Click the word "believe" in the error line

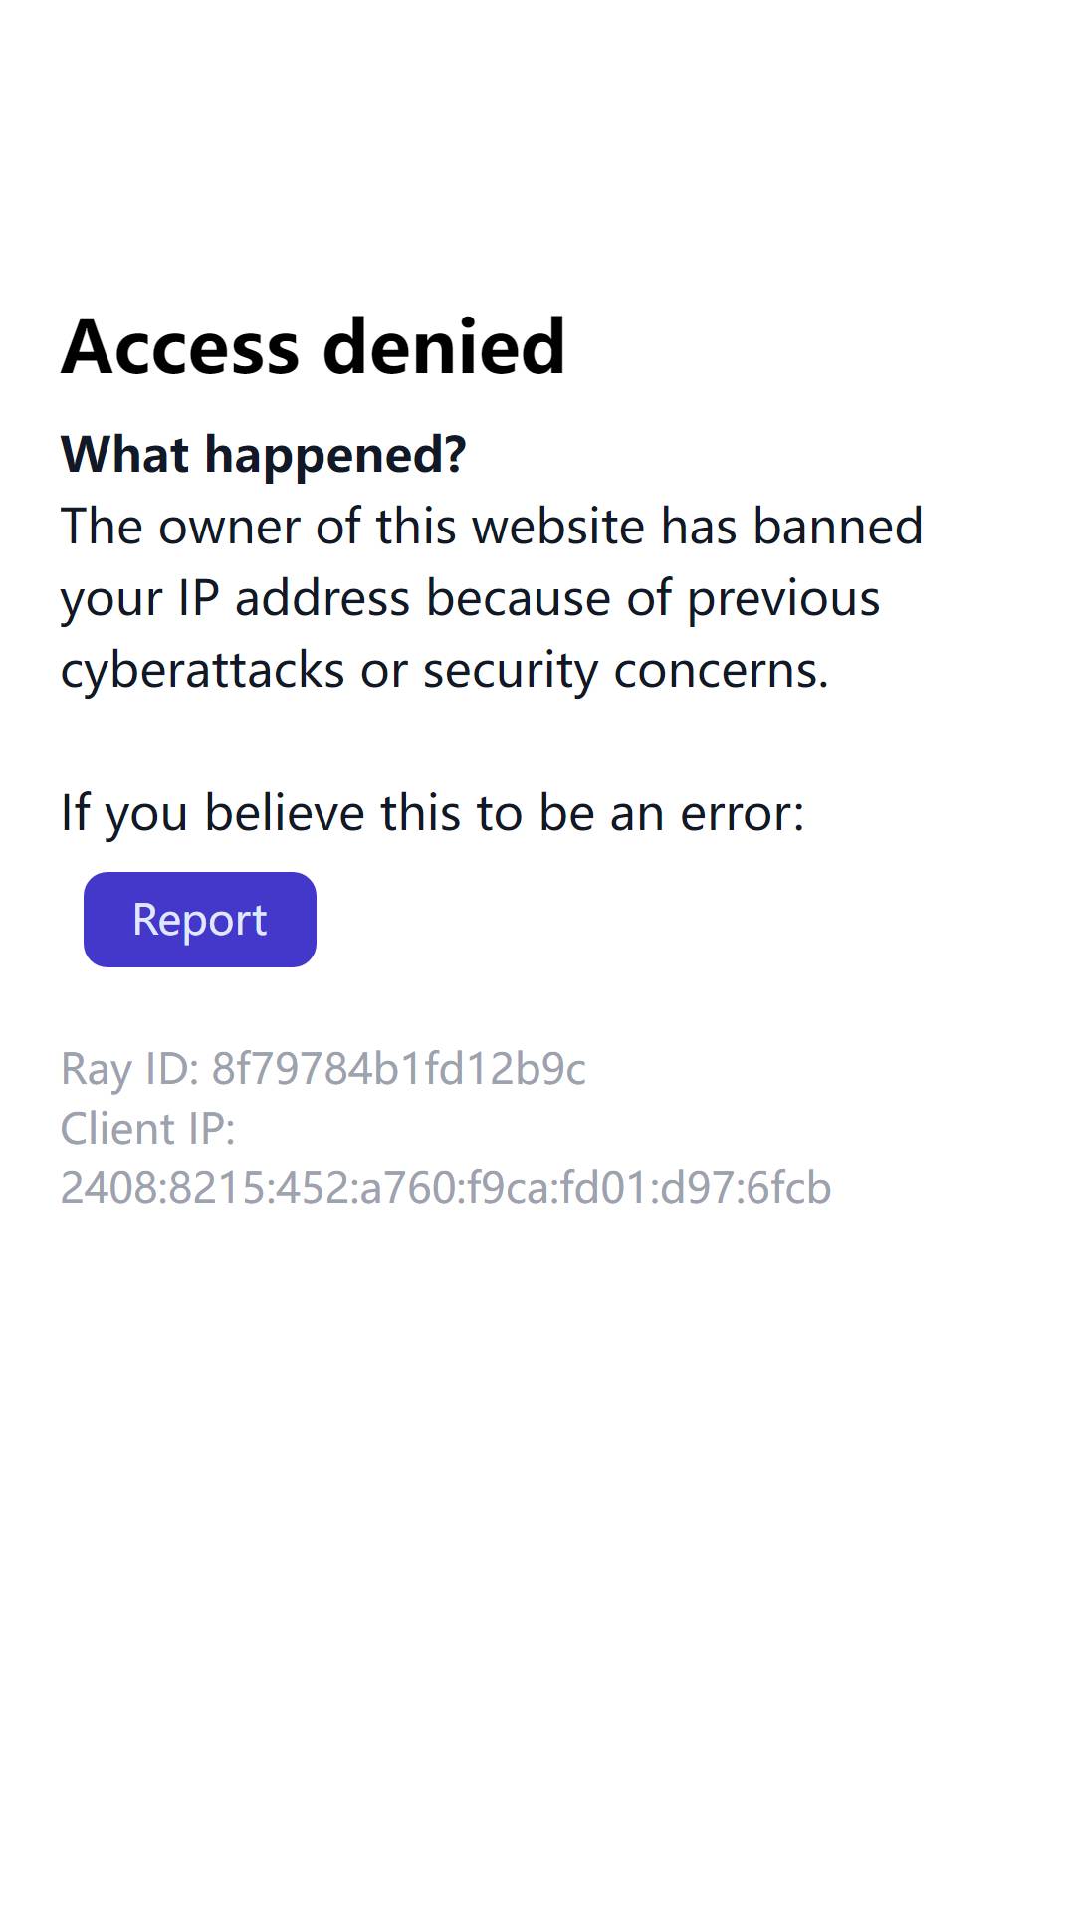point(285,813)
